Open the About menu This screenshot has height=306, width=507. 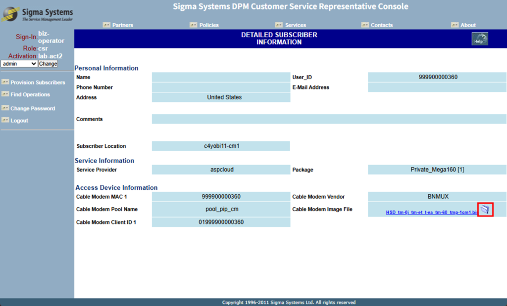(x=468, y=25)
